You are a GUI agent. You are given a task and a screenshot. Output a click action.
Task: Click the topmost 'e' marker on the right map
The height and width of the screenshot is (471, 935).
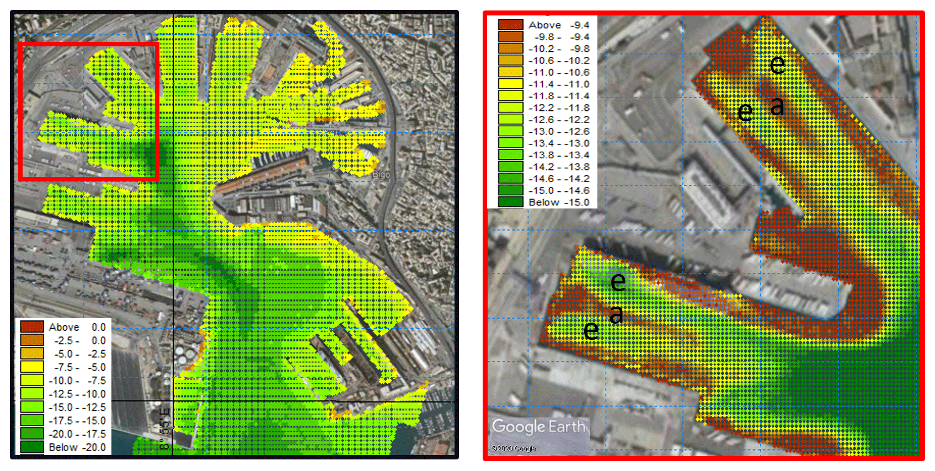pos(777,65)
